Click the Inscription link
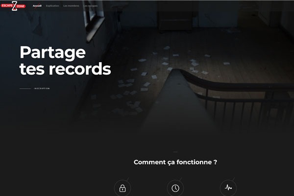This screenshot has width=294, height=196. click(42, 89)
